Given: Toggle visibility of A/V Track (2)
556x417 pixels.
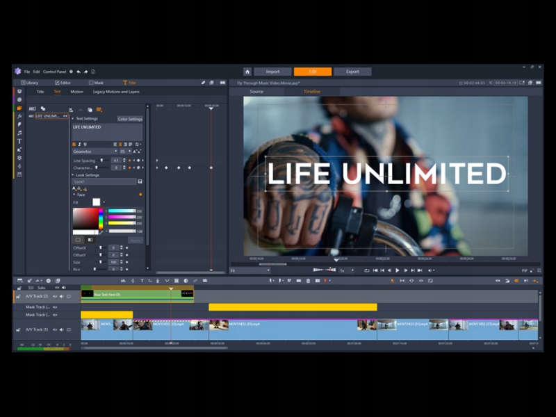Looking at the screenshot, I should click(x=55, y=296).
